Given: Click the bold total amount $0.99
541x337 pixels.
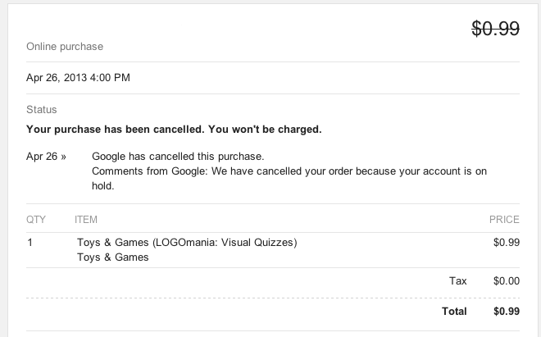Looking at the screenshot, I should [506, 312].
